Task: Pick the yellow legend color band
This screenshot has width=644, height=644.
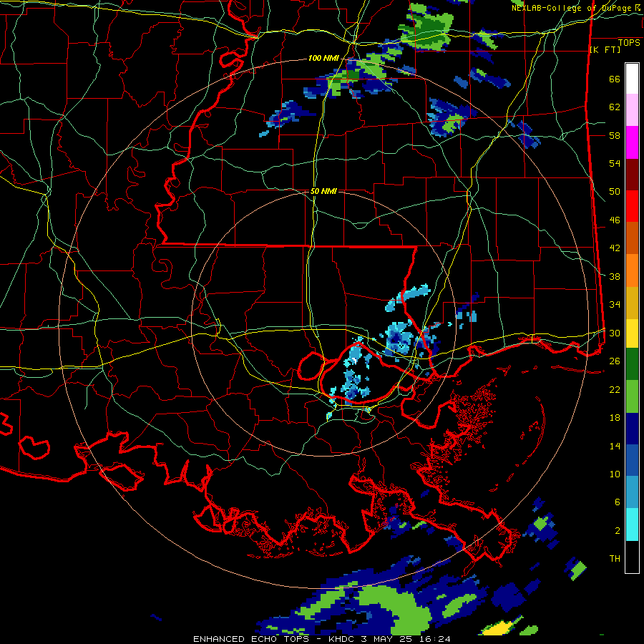Action: tap(632, 333)
